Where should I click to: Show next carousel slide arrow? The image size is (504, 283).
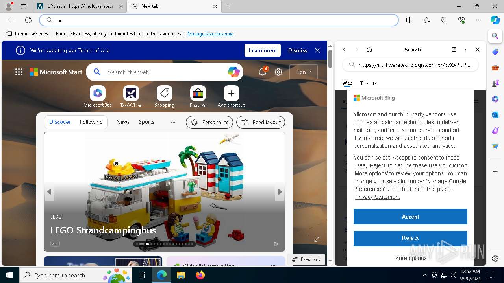(x=280, y=192)
